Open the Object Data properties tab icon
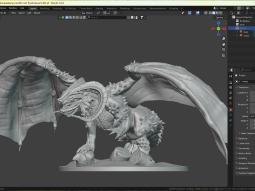This screenshot has width=255, height=191. pyautogui.click(x=231, y=125)
